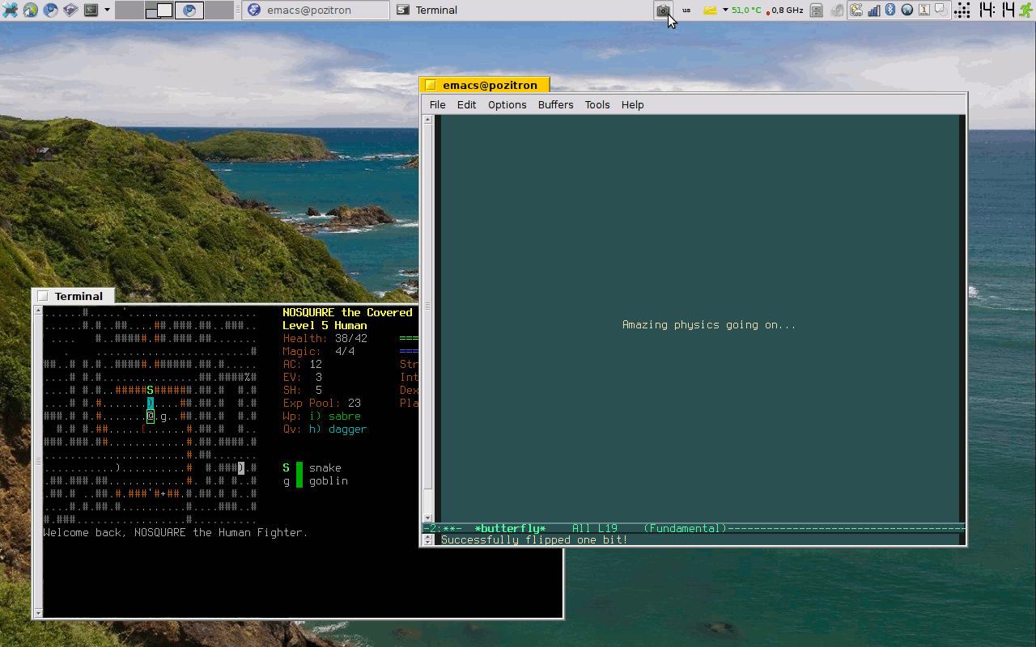Image resolution: width=1036 pixels, height=647 pixels.
Task: Open the Xfce applications menu icon
Action: pyautogui.click(x=11, y=11)
